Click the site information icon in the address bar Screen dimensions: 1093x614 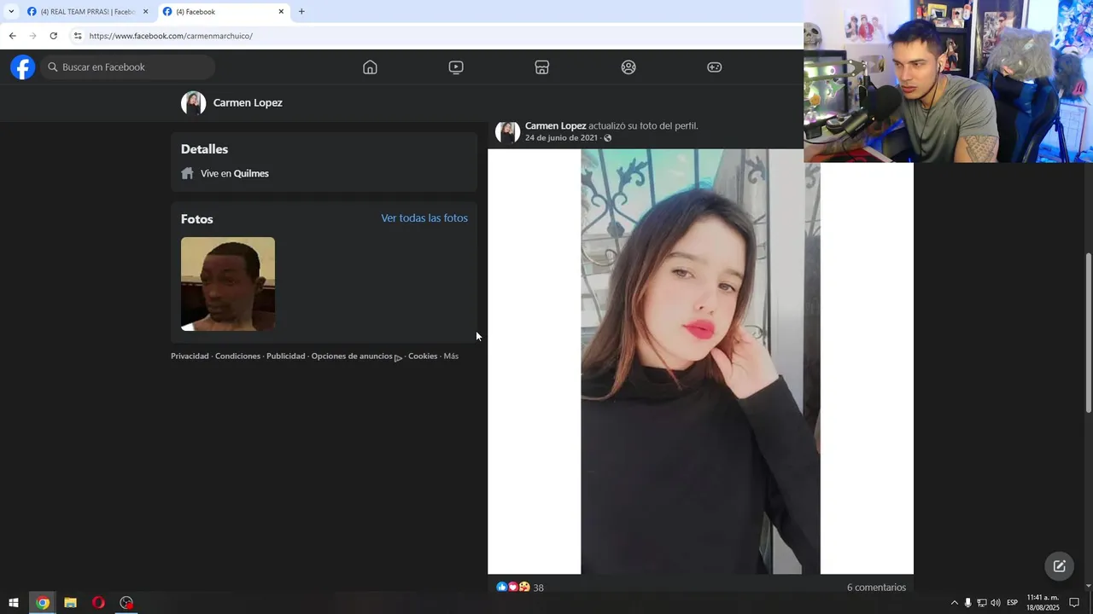point(78,36)
